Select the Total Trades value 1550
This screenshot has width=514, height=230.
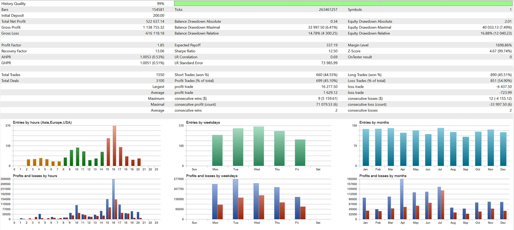[x=160, y=75]
